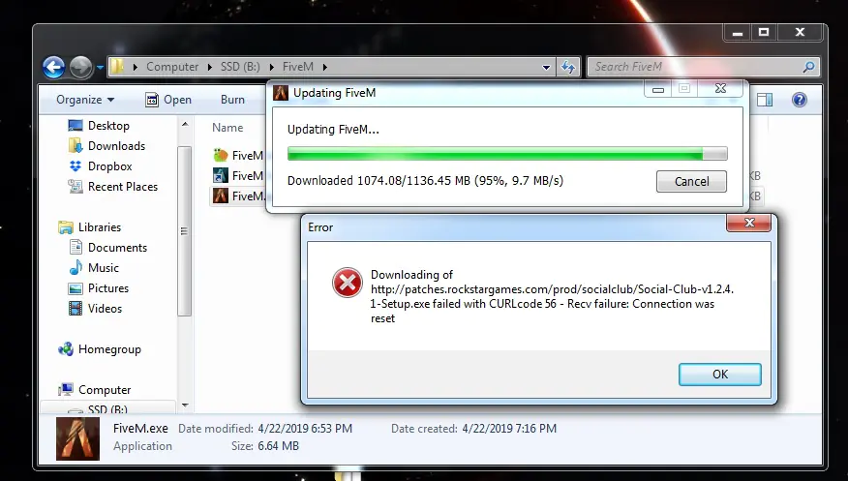Click the Music note icon in Libraries
The width and height of the screenshot is (848, 481).
(76, 267)
